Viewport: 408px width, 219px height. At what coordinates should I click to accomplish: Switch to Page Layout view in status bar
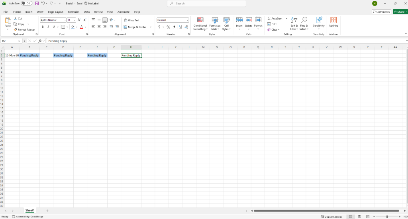click(x=359, y=217)
